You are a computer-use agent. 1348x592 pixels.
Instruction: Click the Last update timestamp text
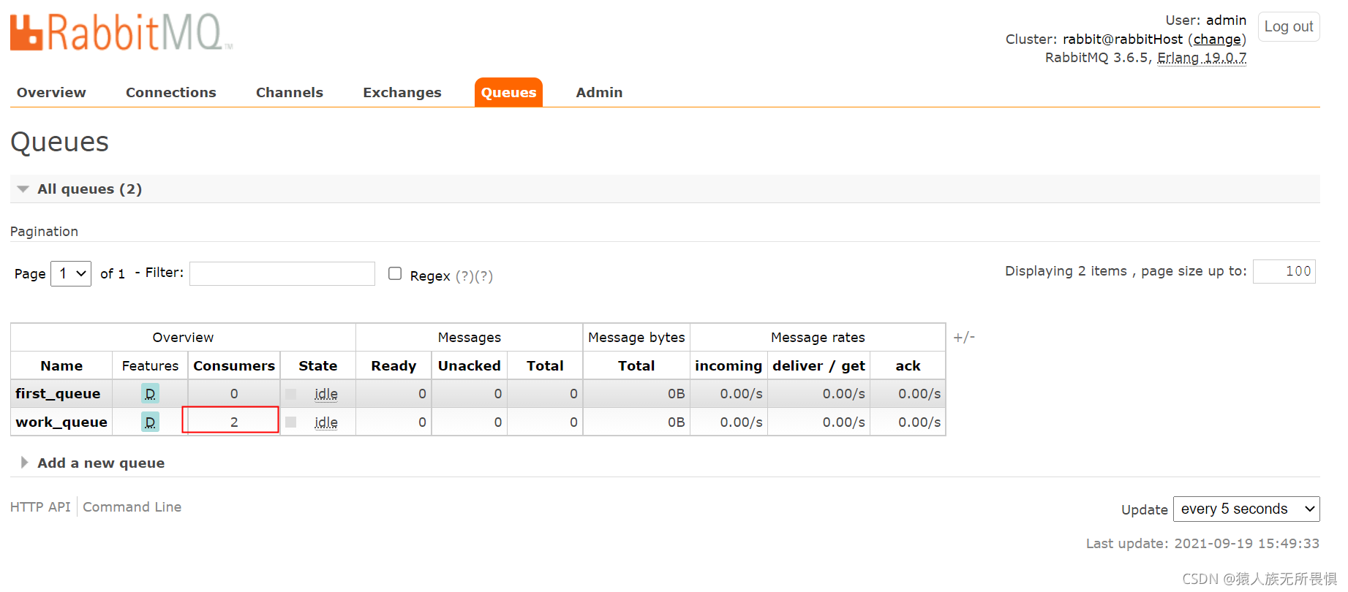pos(1202,543)
